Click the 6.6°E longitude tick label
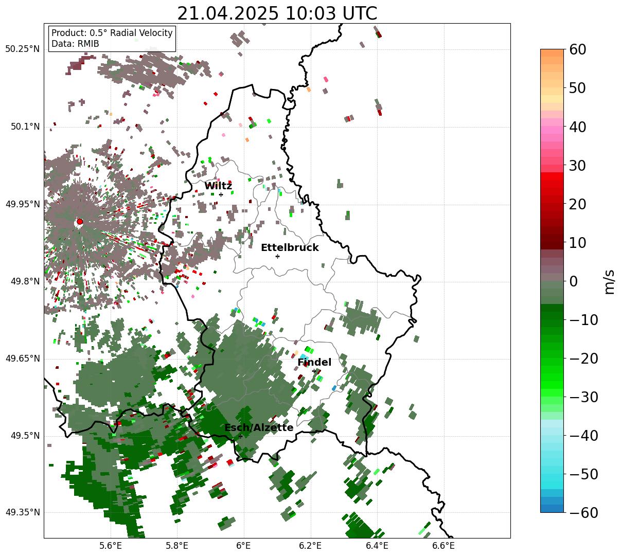Viewport: 621px width, 556px height. click(443, 546)
